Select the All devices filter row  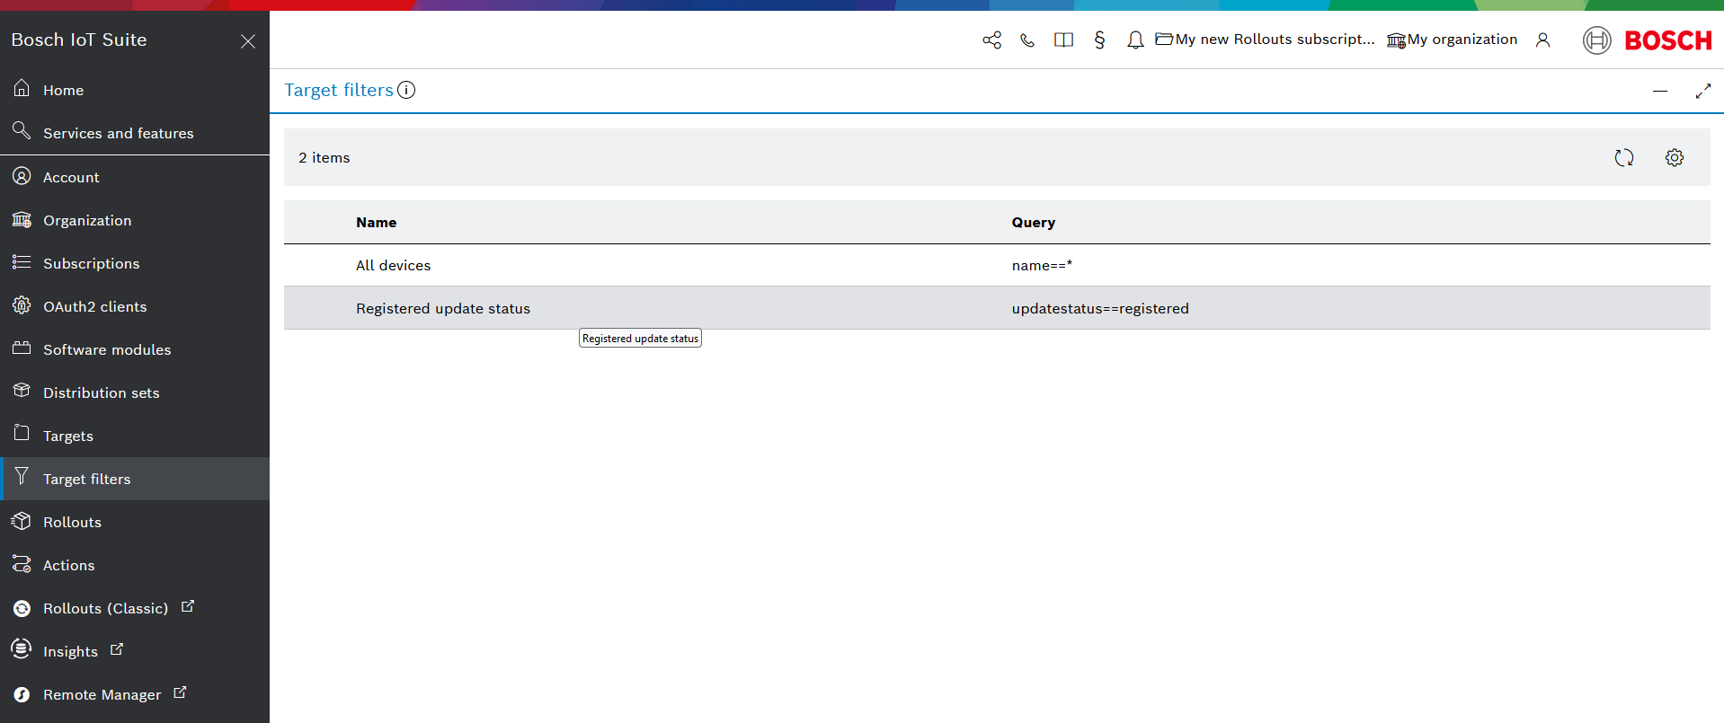[x=393, y=265]
